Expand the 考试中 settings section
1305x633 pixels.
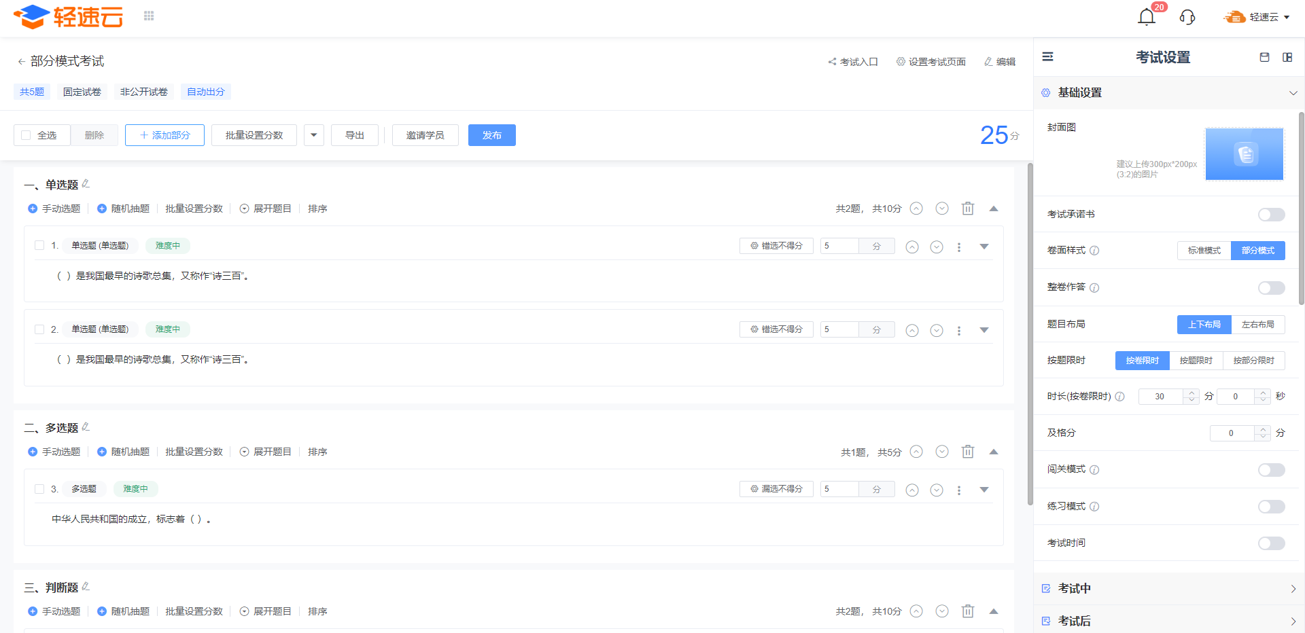[1169, 588]
